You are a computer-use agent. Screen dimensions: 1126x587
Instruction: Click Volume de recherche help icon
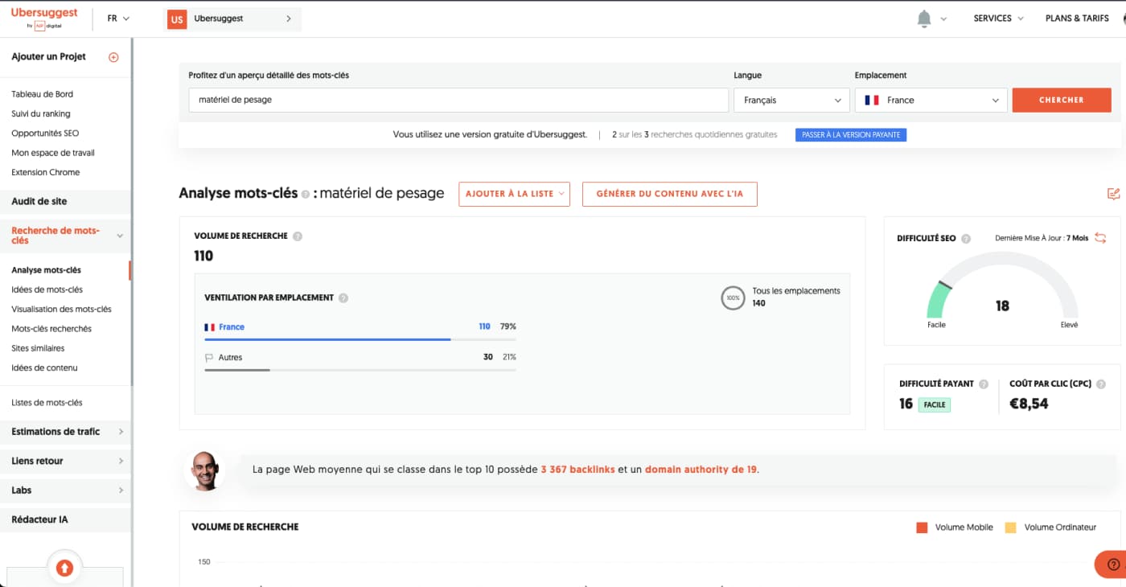298,236
